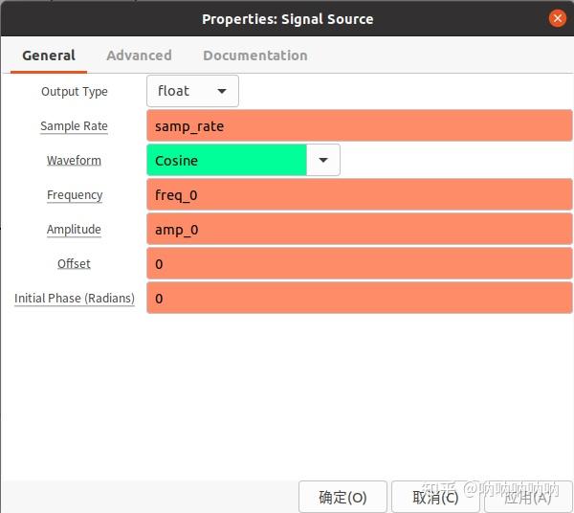Open the Advanced tab

tap(139, 56)
